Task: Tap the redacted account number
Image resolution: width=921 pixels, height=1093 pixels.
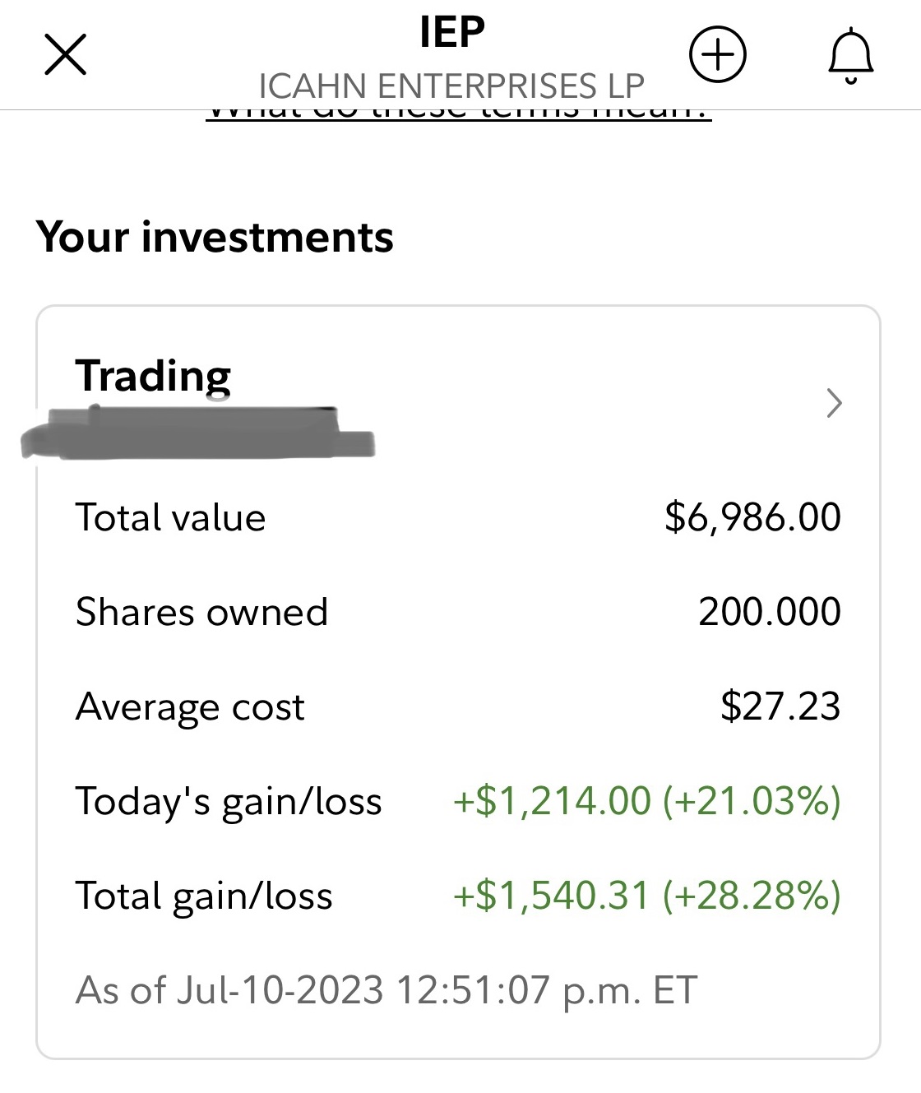Action: click(x=197, y=433)
